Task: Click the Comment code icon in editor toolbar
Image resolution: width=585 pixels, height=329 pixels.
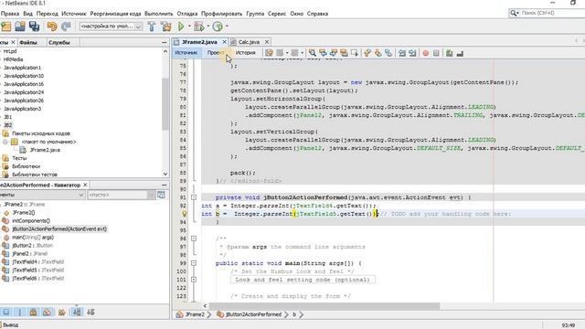Action: coord(450,53)
